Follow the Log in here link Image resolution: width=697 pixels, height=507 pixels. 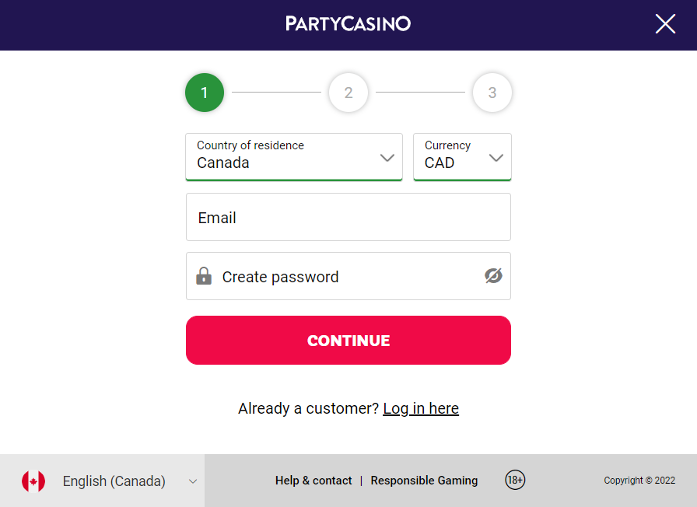pos(421,408)
